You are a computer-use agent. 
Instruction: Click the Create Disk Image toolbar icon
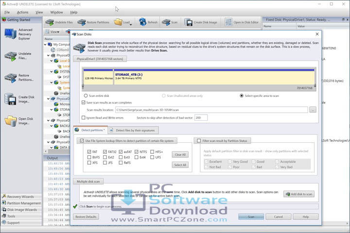pyautogui.click(x=189, y=22)
